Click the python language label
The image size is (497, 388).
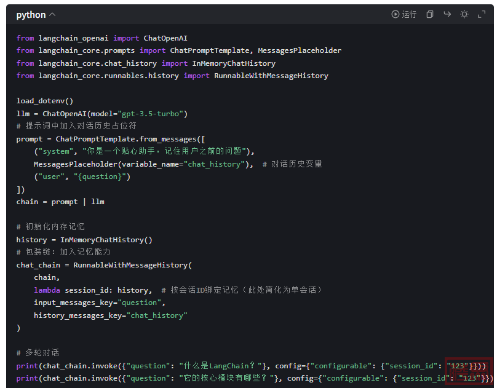(x=31, y=14)
